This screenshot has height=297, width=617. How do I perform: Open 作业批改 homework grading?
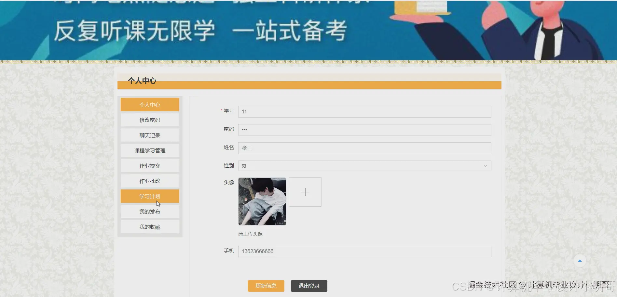(150, 181)
